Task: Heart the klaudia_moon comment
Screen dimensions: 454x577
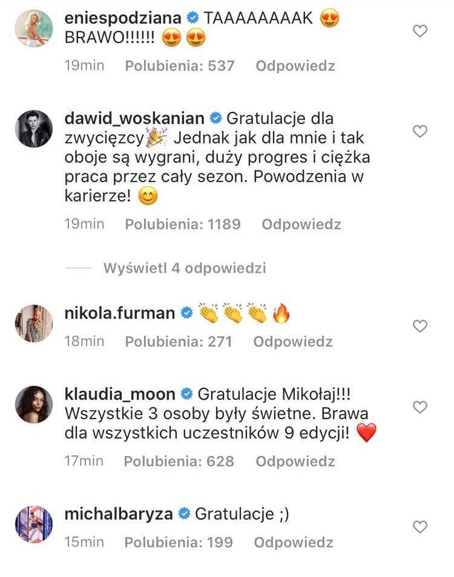Action: [x=419, y=407]
